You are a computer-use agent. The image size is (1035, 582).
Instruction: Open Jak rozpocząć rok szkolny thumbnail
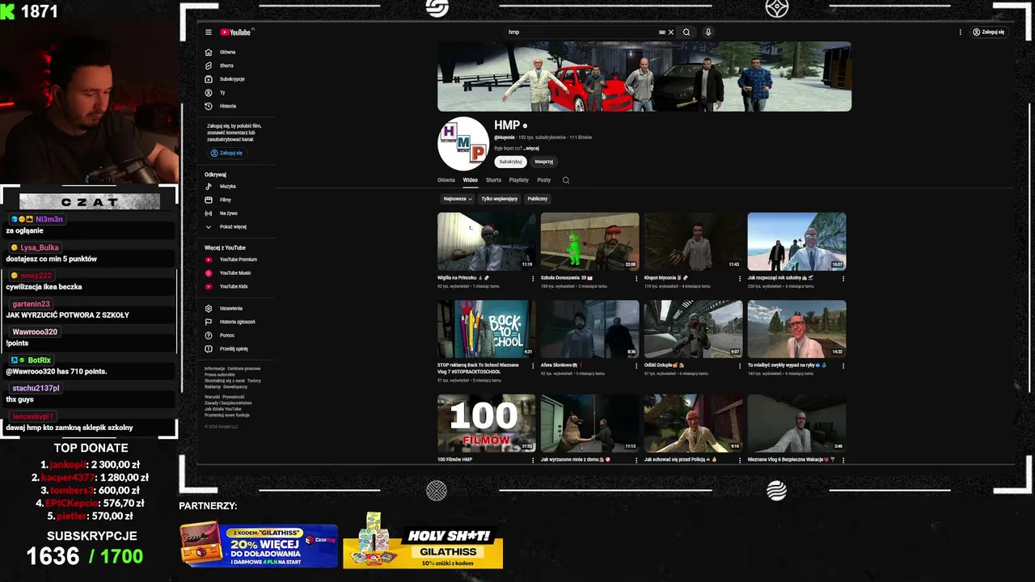click(x=796, y=241)
